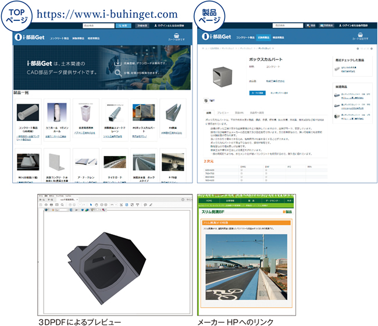
Task: Click the manufacturer name link on product page
Action: 275,81
